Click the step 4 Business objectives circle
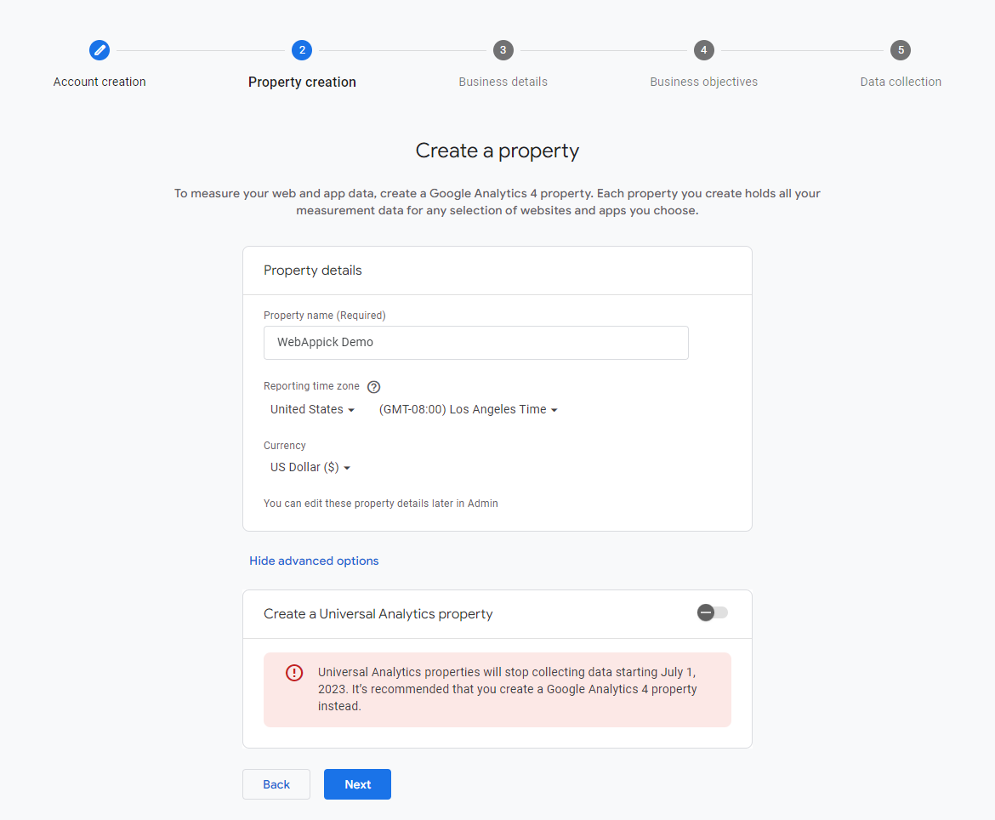995x820 pixels. tap(703, 50)
